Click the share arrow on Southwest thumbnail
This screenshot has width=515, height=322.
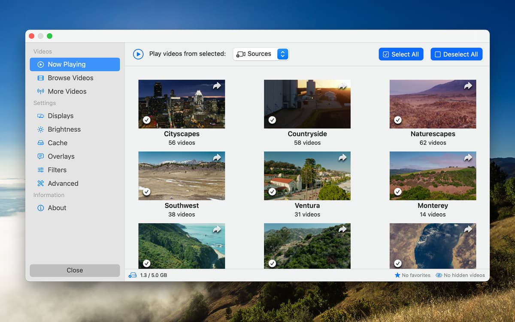[x=217, y=158]
